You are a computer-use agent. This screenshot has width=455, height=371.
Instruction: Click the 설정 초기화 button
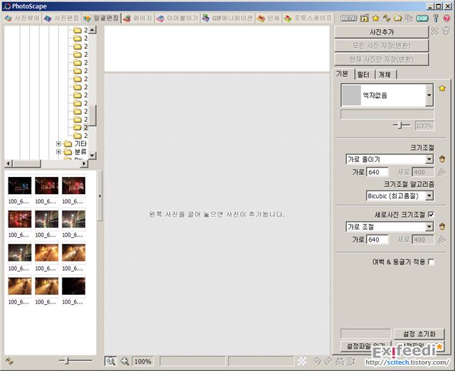419,334
